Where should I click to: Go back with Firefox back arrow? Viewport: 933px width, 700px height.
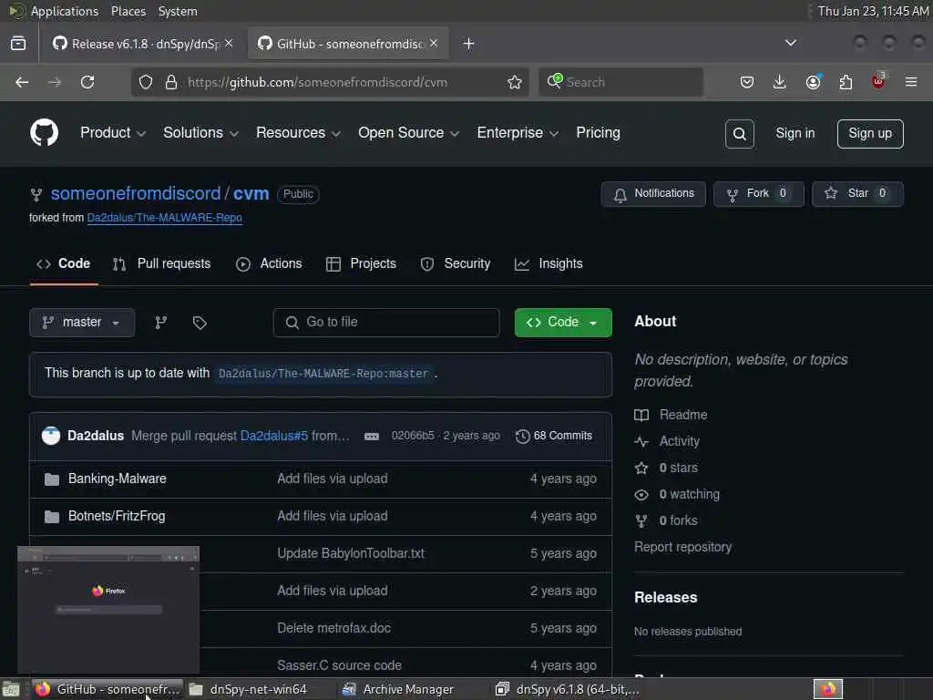point(22,82)
